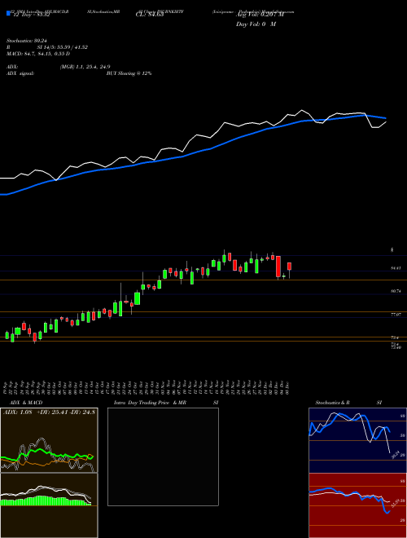This screenshot has height=538, width=407.
Task: Select the "Day Vol: 0 M" text
Action: tap(256, 24)
